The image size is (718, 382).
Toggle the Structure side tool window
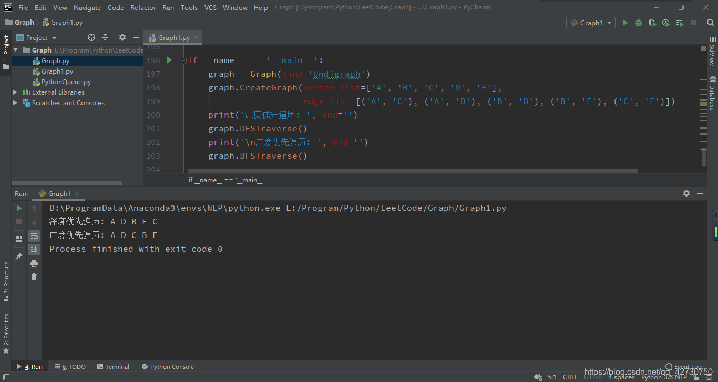6,281
